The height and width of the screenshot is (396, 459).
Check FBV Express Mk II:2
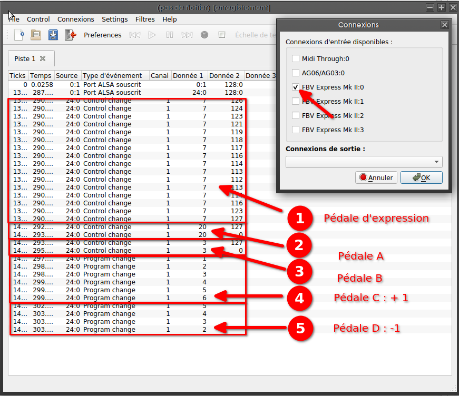tap(296, 115)
